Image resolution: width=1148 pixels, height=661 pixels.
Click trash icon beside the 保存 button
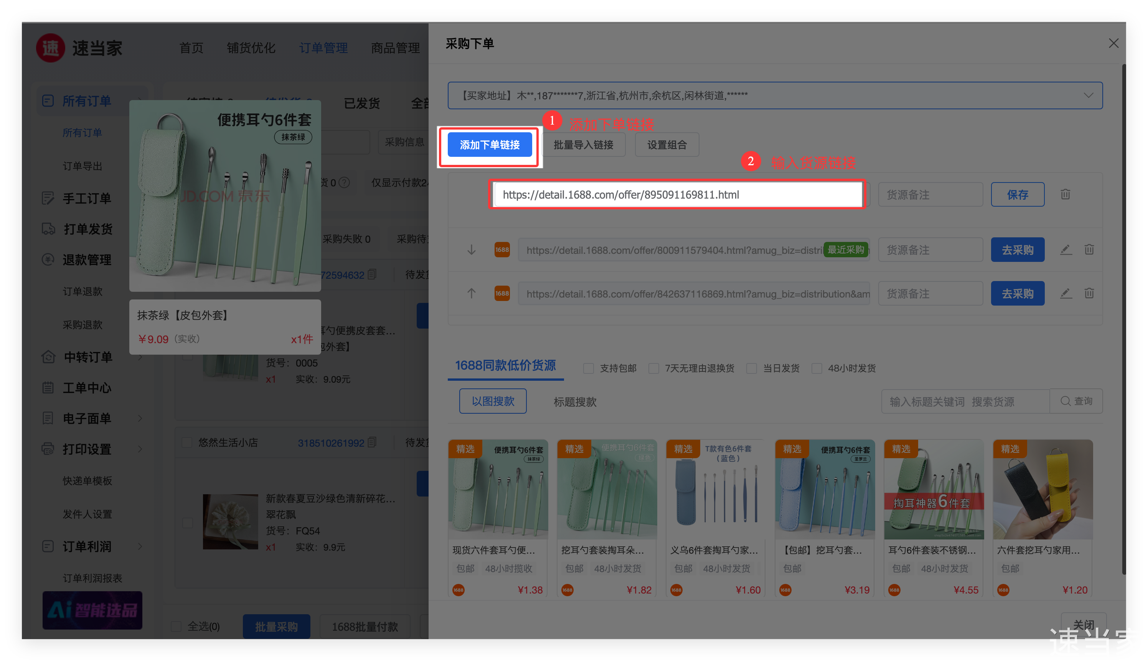[1066, 194]
